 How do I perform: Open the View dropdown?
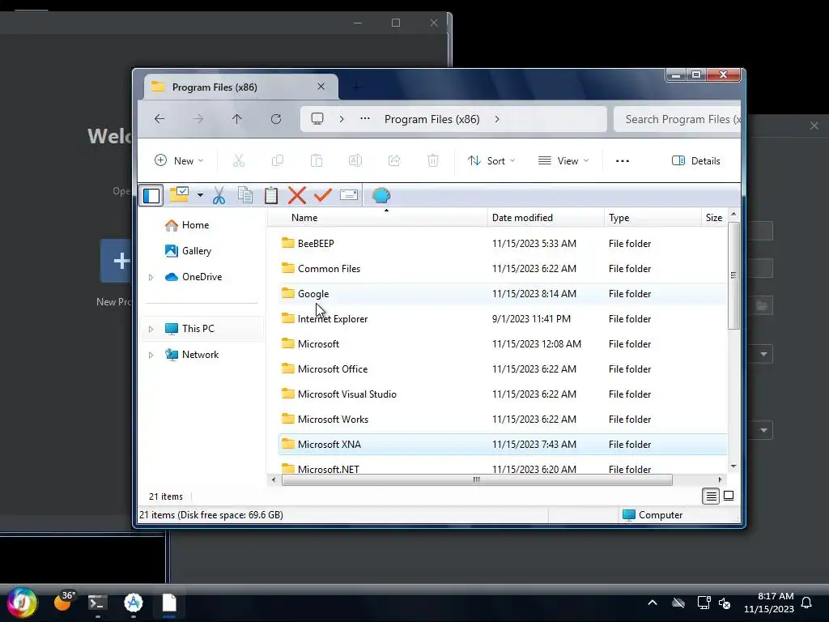point(563,161)
